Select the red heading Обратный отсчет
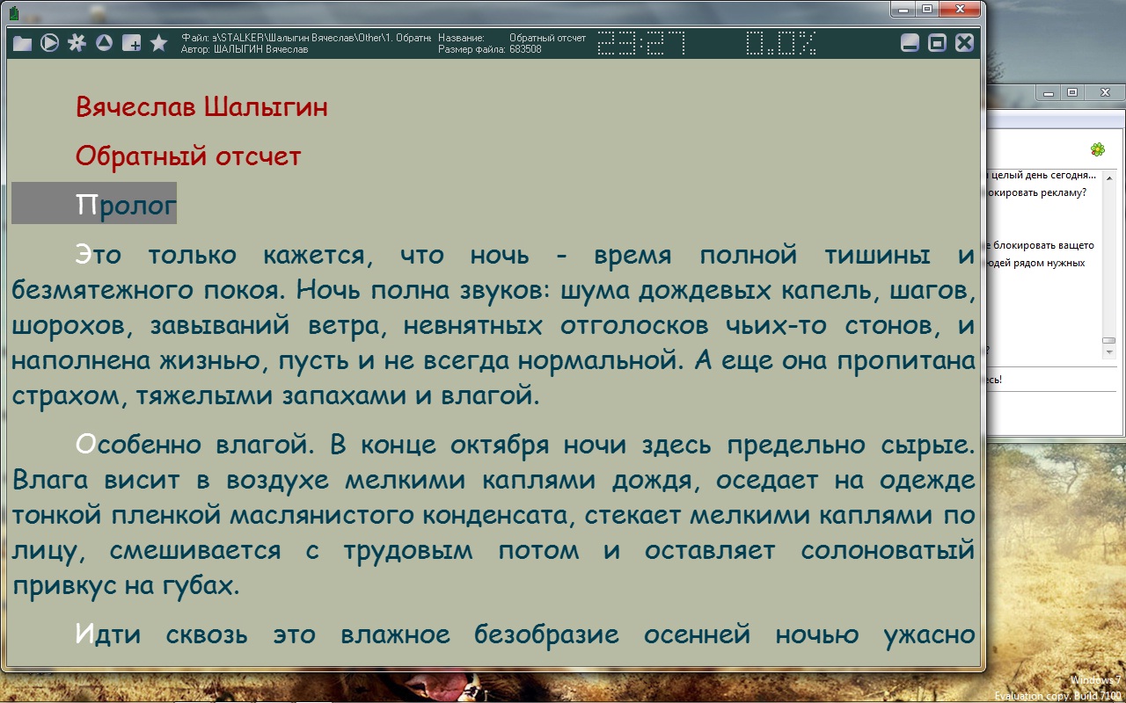This screenshot has width=1126, height=703. click(188, 156)
